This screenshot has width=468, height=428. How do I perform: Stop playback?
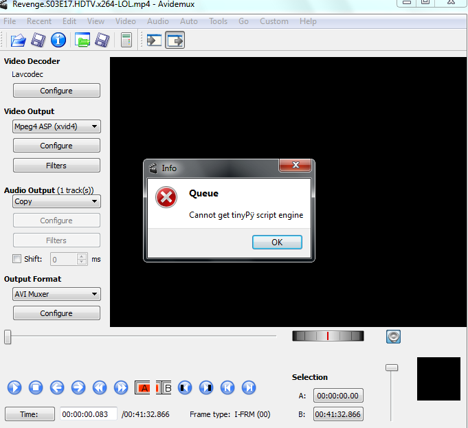[36, 387]
